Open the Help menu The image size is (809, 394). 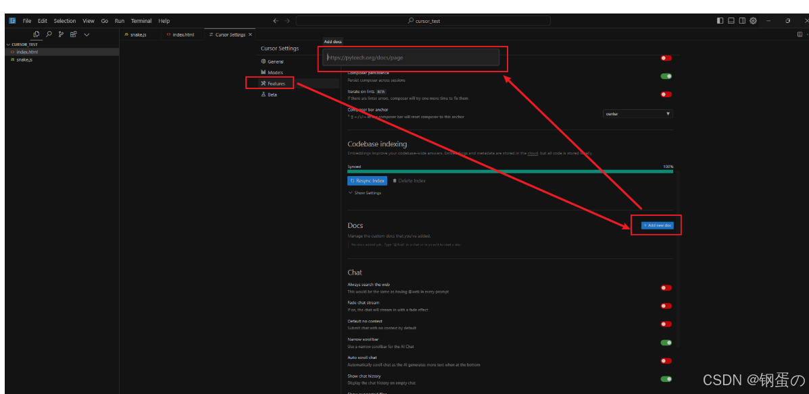[164, 21]
